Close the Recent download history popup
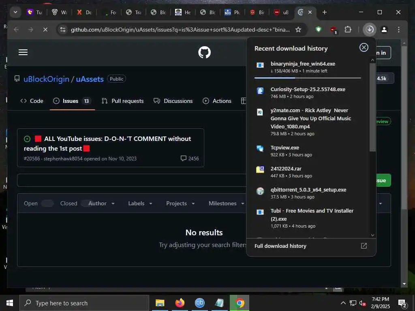The height and width of the screenshot is (311, 415). (x=364, y=48)
